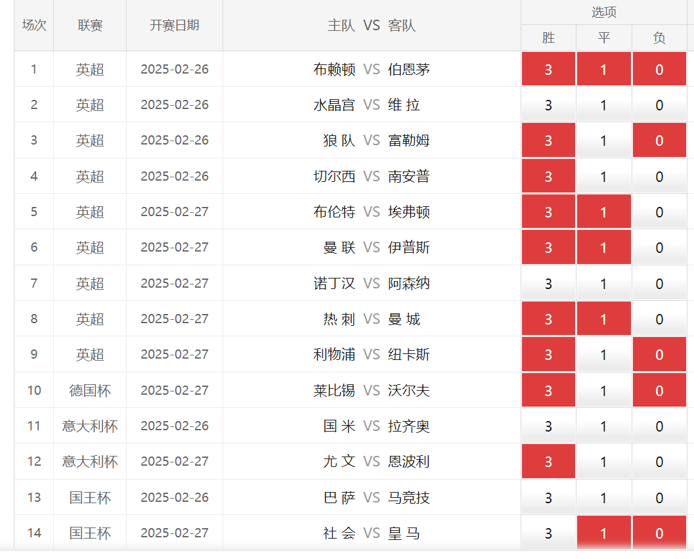Click the 联赛 column header
Image resolution: width=694 pixels, height=559 pixels.
tap(90, 25)
